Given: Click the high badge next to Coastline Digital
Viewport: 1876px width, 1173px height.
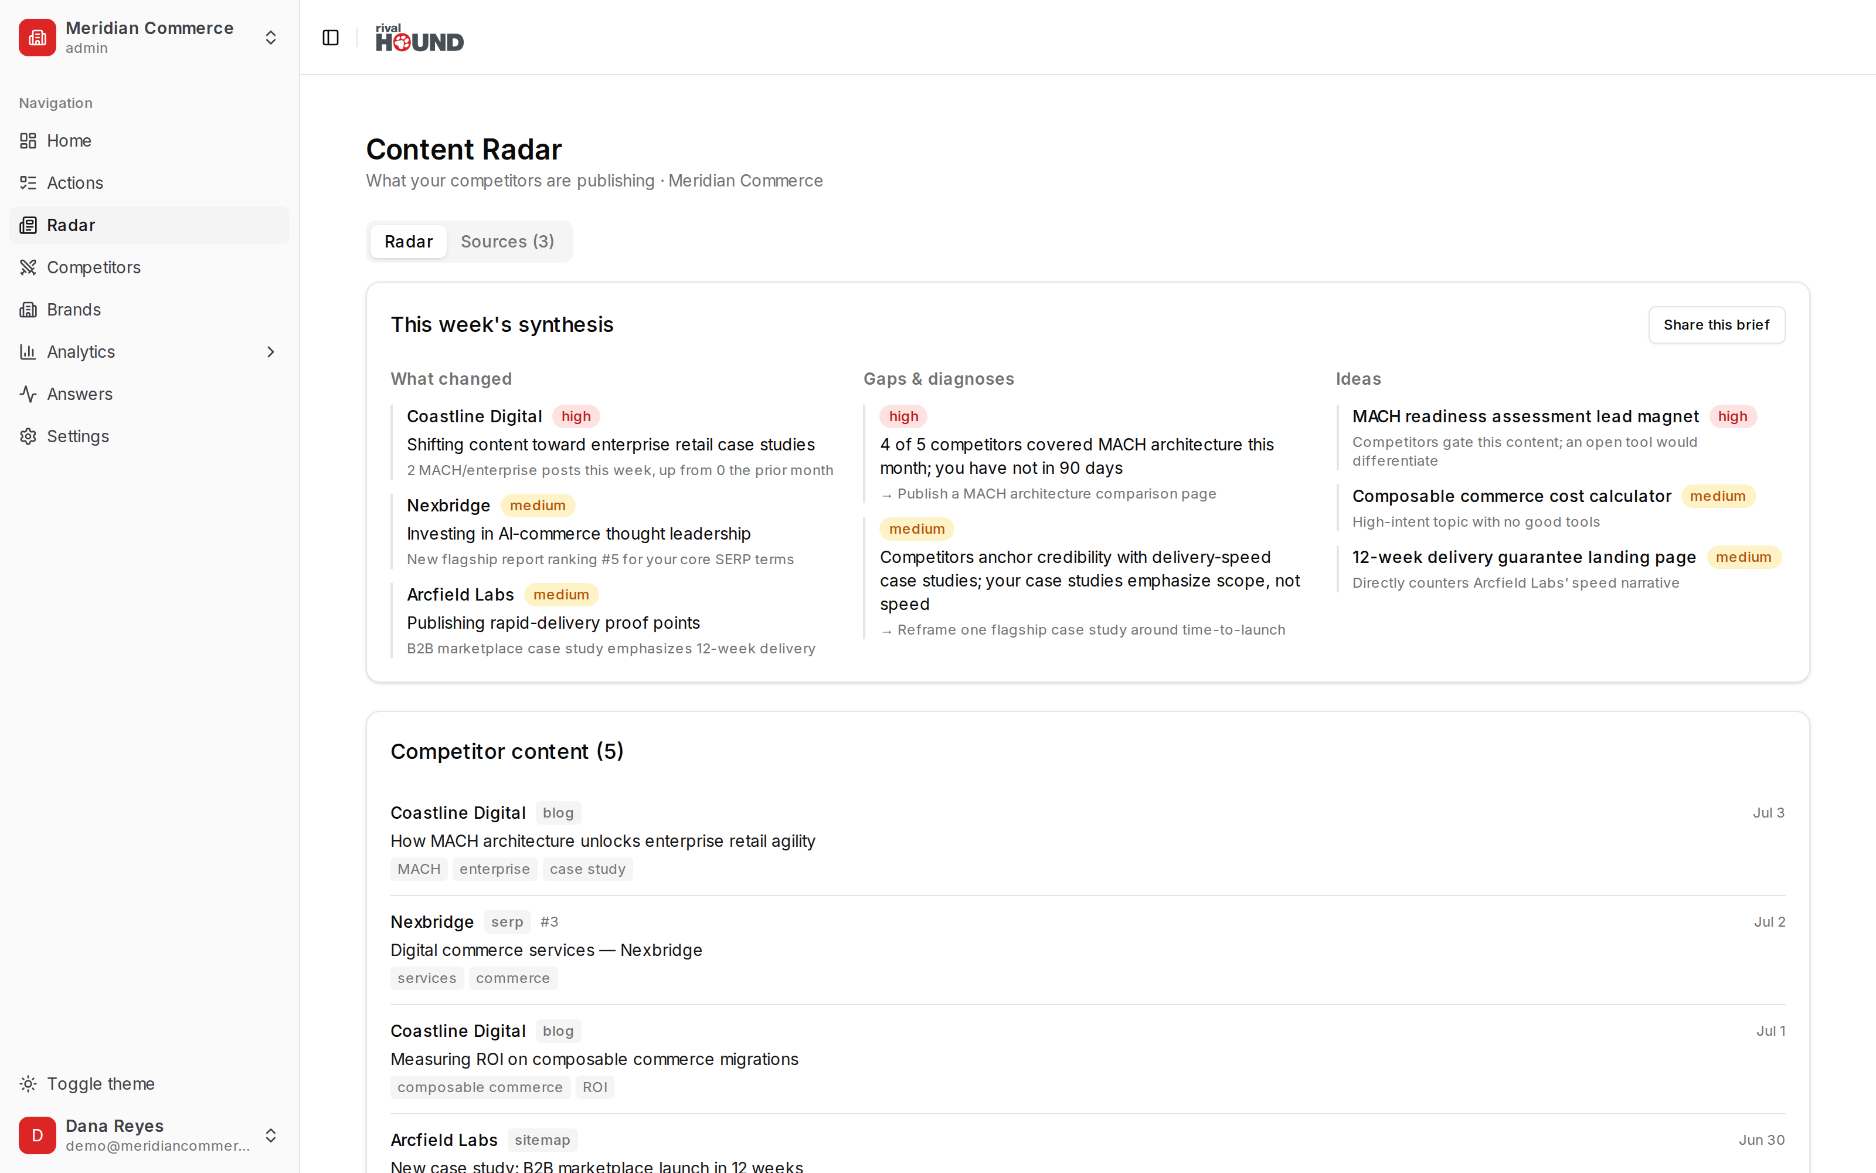Looking at the screenshot, I should coord(576,416).
